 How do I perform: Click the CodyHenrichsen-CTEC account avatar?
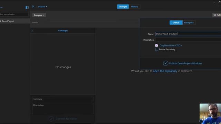click(156, 45)
